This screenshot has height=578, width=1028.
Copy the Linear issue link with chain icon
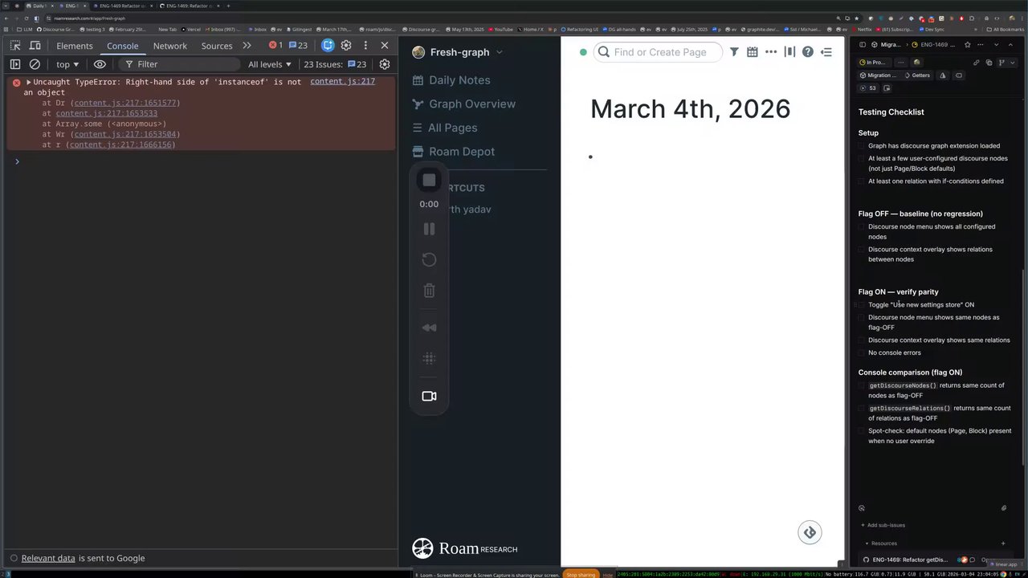point(977,62)
